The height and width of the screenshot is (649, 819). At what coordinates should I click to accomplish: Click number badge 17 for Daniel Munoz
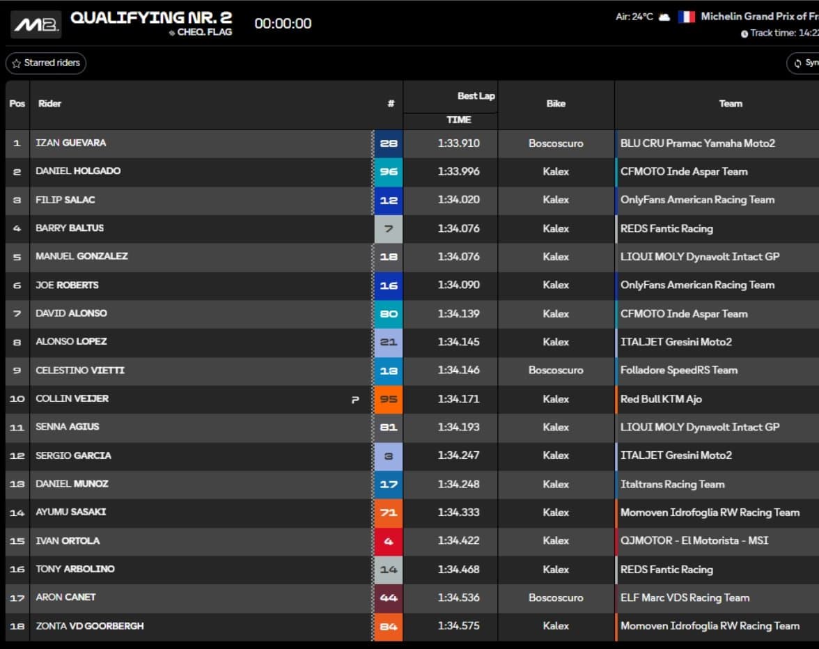pos(389,484)
